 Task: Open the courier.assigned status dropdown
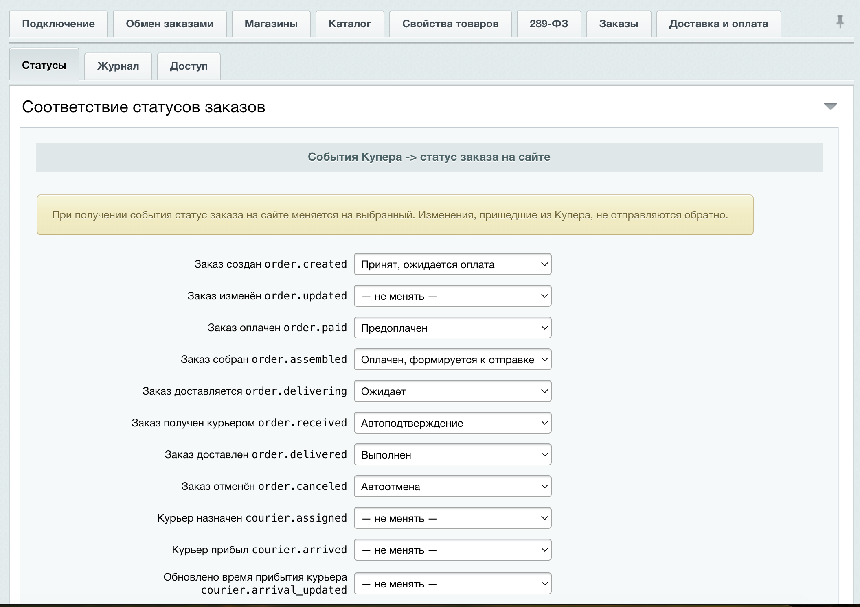453,518
